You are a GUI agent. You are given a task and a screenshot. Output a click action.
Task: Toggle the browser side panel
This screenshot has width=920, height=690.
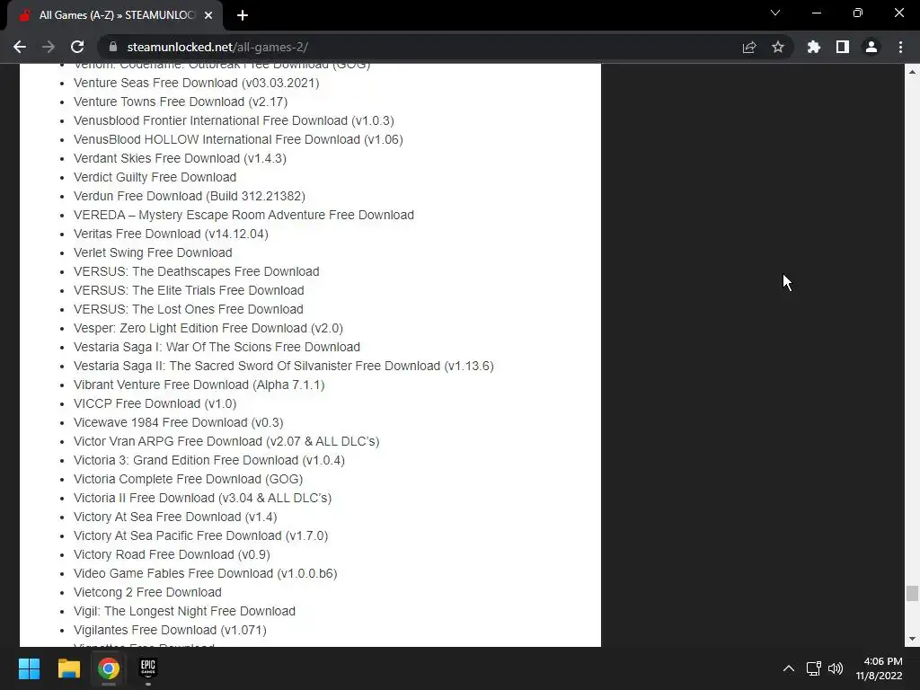point(842,47)
